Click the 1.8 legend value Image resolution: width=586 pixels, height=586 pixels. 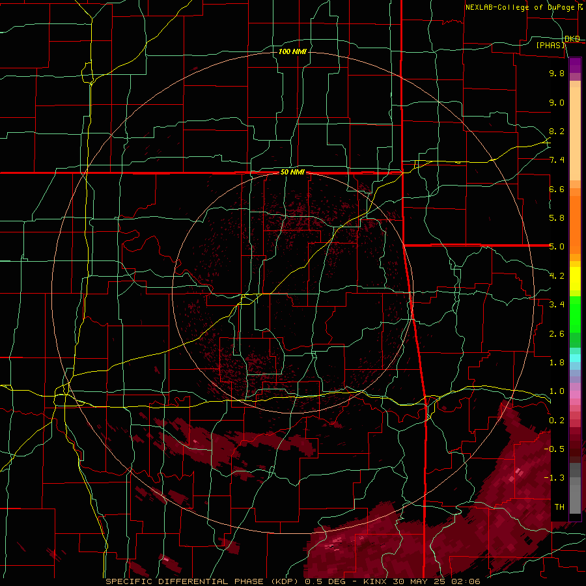click(557, 363)
